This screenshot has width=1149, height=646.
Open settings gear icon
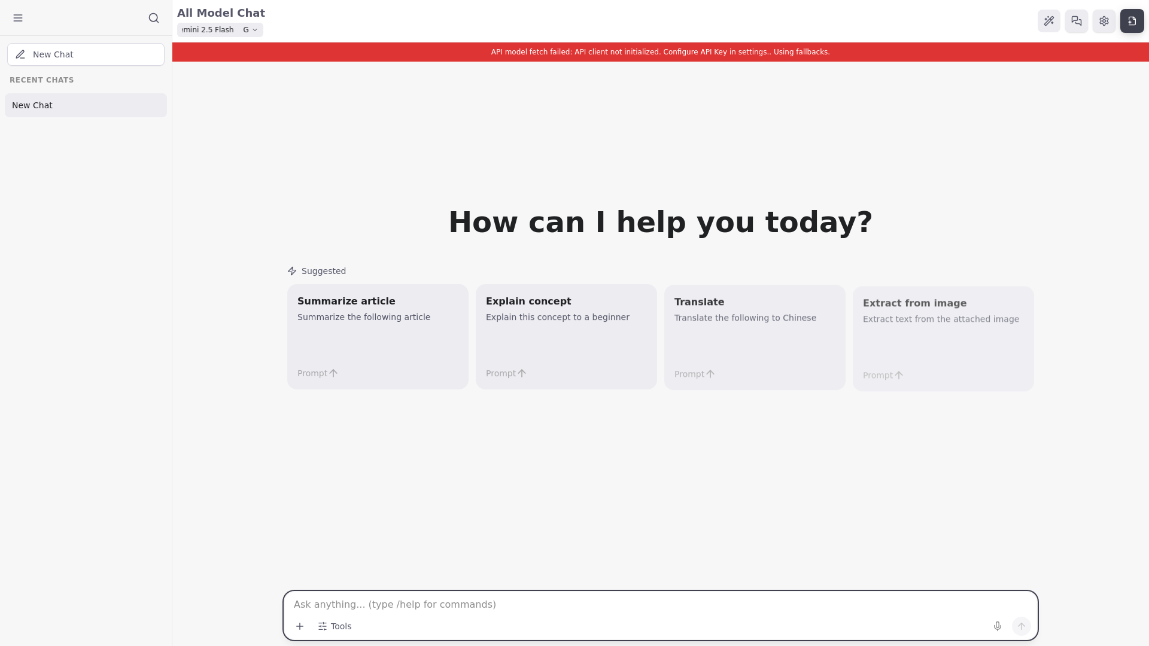(1104, 21)
